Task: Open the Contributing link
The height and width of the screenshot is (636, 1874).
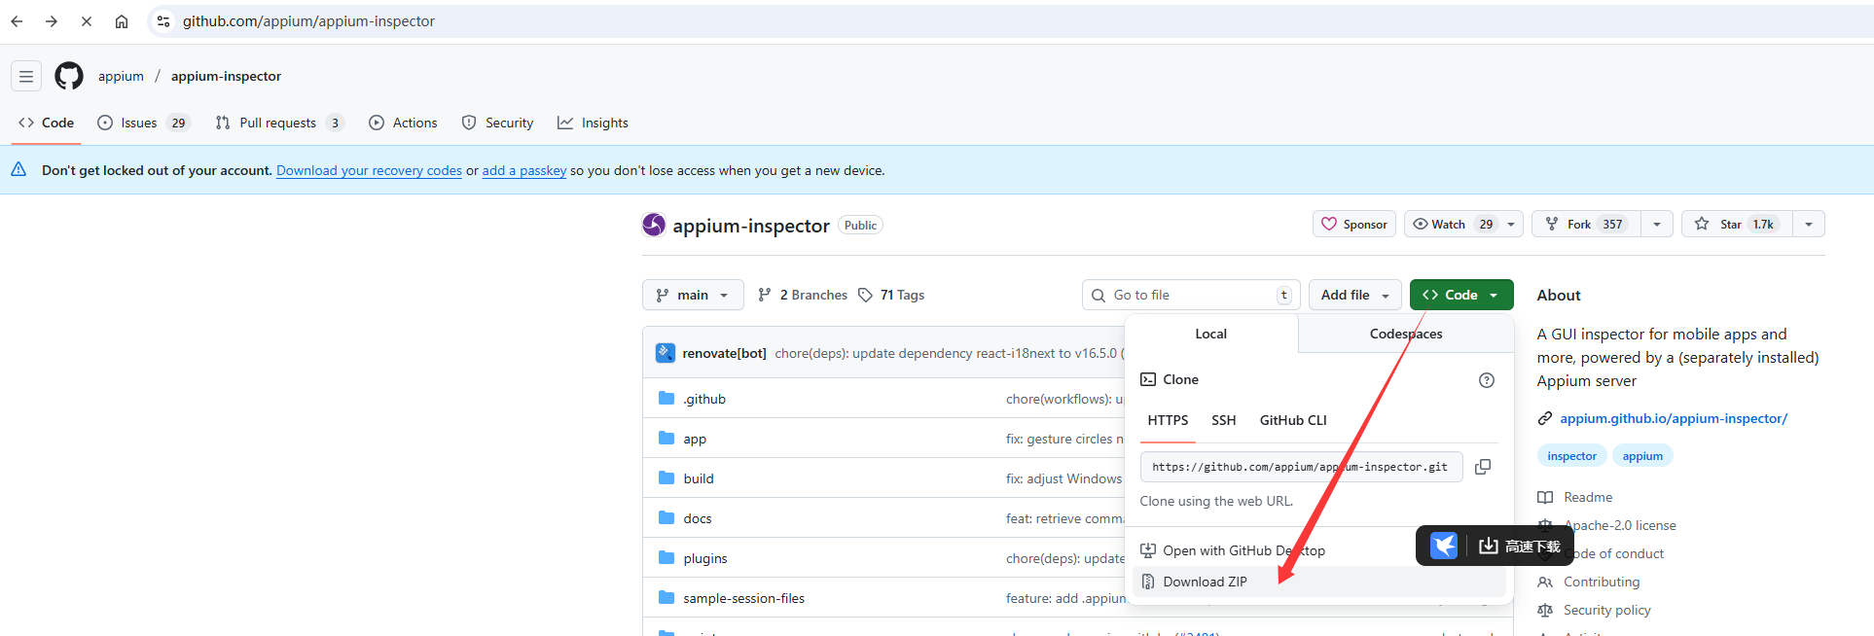Action: (x=1602, y=582)
